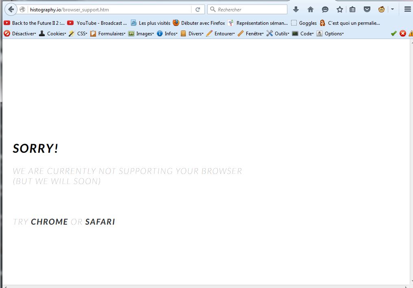Open Représentation séman... bookmark
Image resolution: width=413 pixels, height=288 pixels.
pos(258,23)
